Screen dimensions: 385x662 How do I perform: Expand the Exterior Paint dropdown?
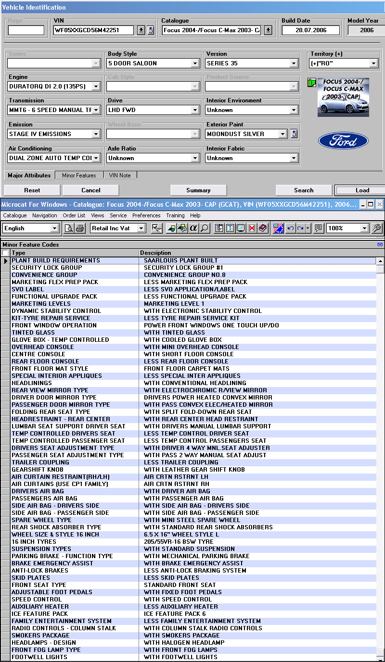pyautogui.click(x=282, y=134)
